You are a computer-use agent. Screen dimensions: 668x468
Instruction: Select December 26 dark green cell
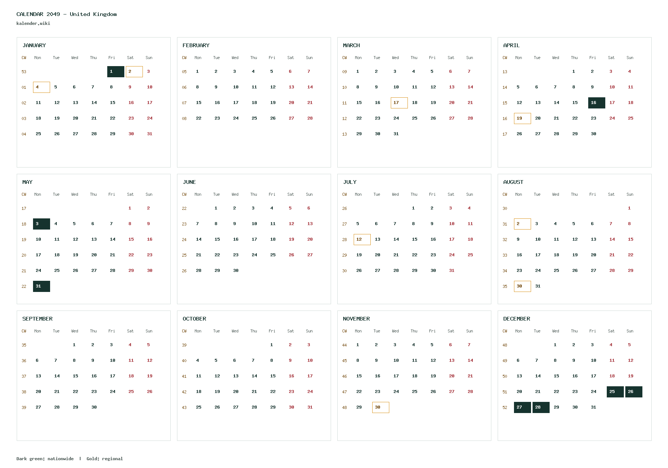click(634, 392)
